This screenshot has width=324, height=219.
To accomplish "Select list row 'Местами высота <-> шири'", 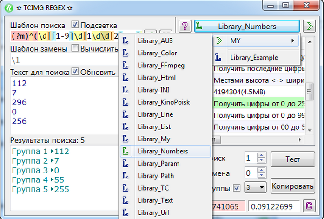I will [259, 80].
